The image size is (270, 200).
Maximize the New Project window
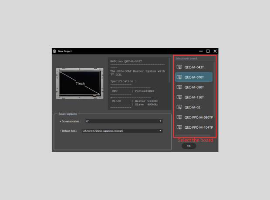coord(208,51)
